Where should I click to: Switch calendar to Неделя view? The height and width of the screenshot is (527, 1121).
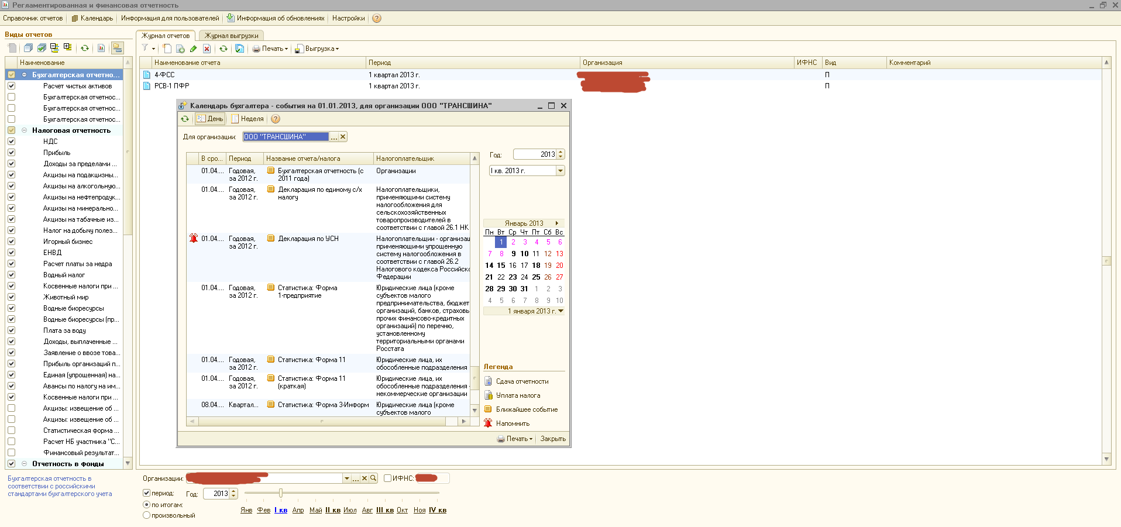pyautogui.click(x=247, y=119)
